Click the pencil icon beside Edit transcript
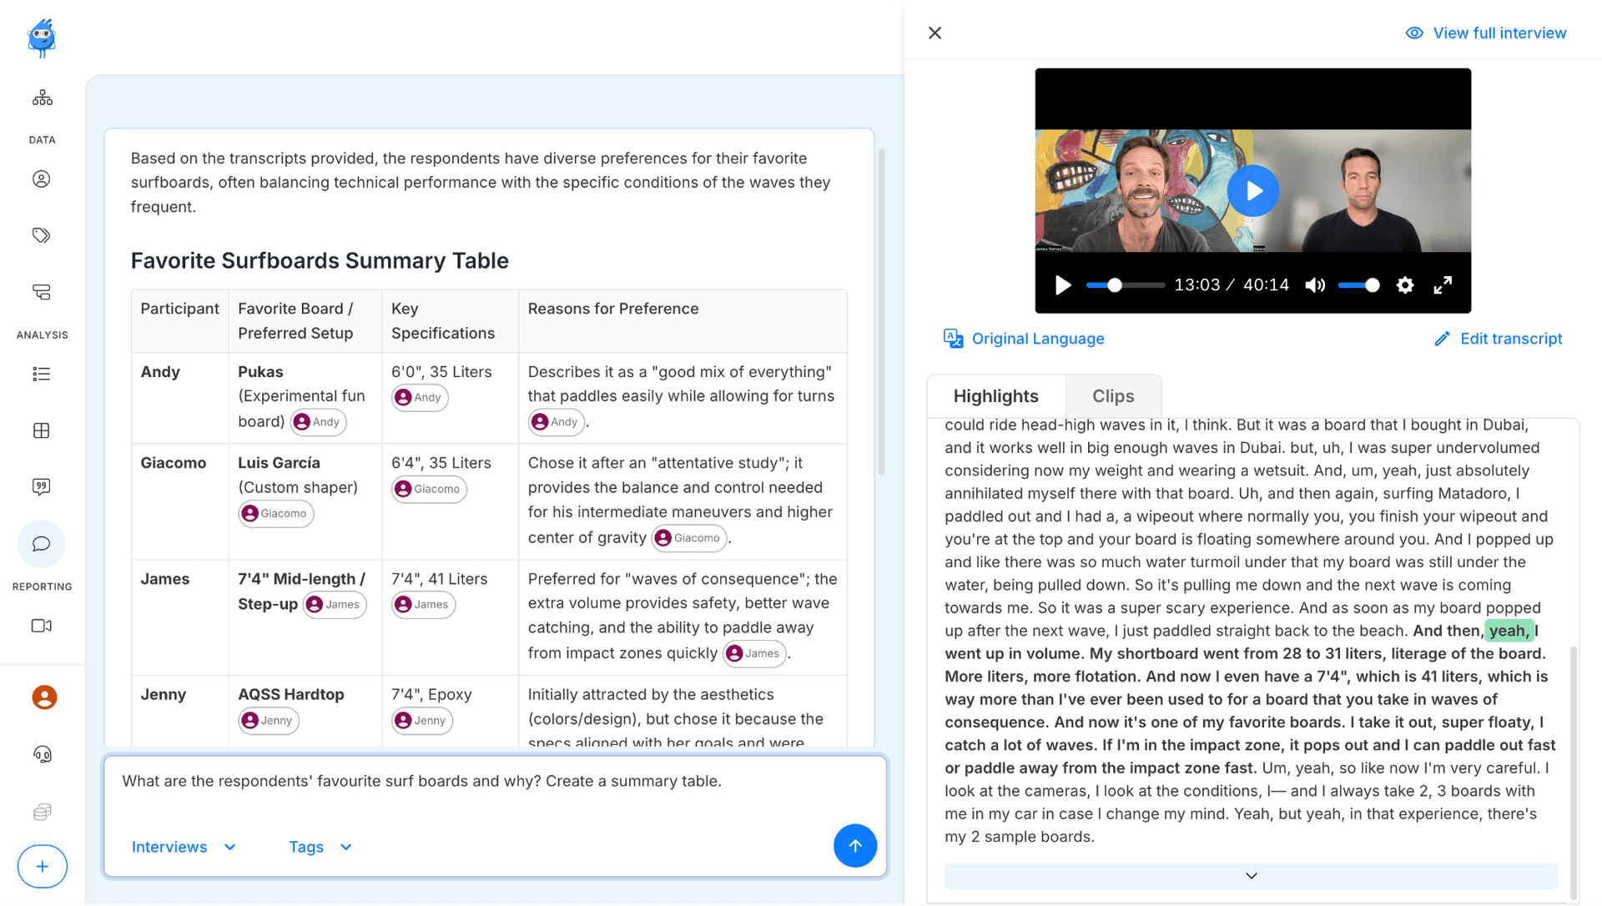 click(x=1442, y=339)
